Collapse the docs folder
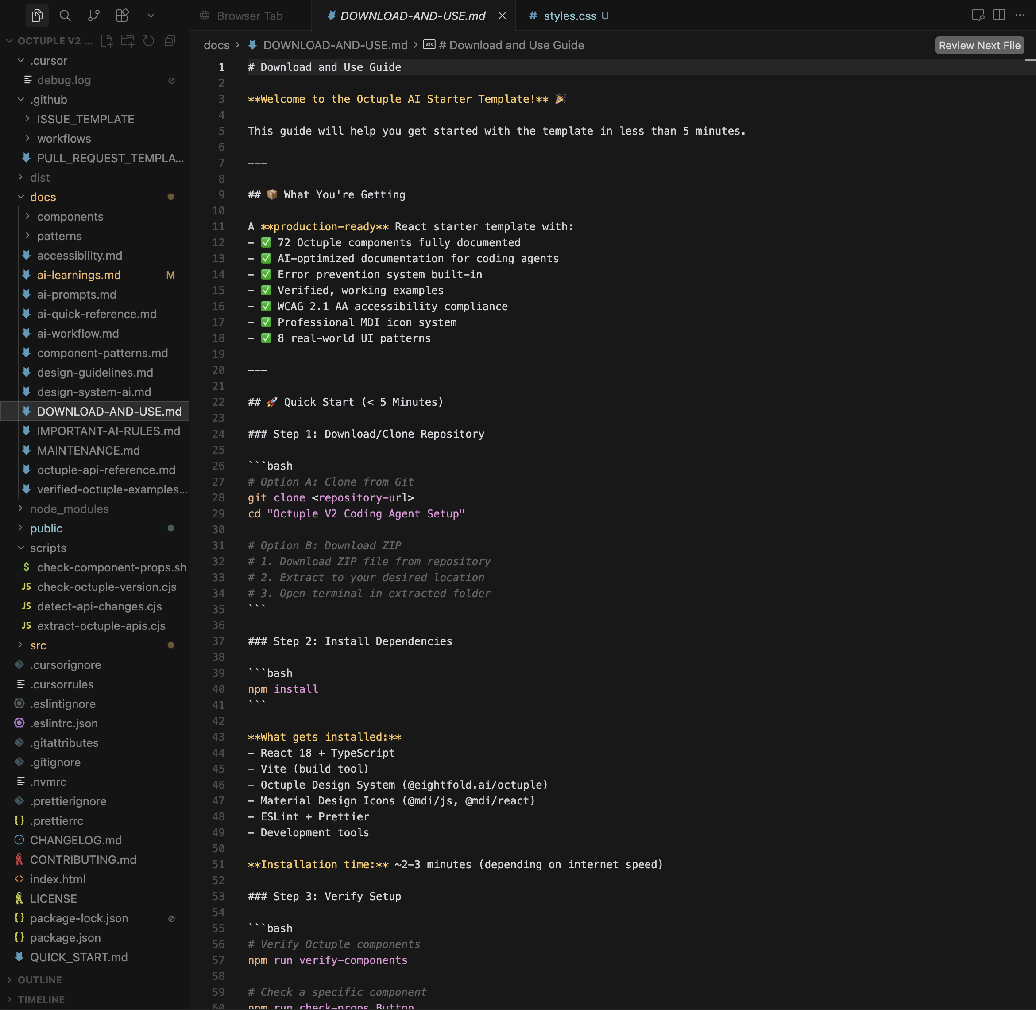 [x=43, y=197]
